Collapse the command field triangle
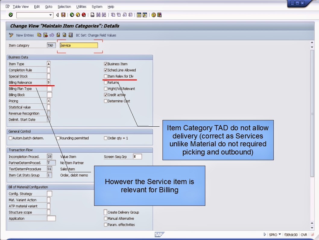 click(x=57, y=15)
